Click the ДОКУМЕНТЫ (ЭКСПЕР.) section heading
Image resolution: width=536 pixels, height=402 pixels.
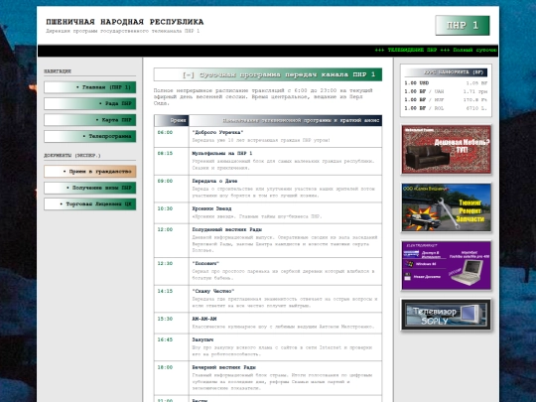coord(72,156)
